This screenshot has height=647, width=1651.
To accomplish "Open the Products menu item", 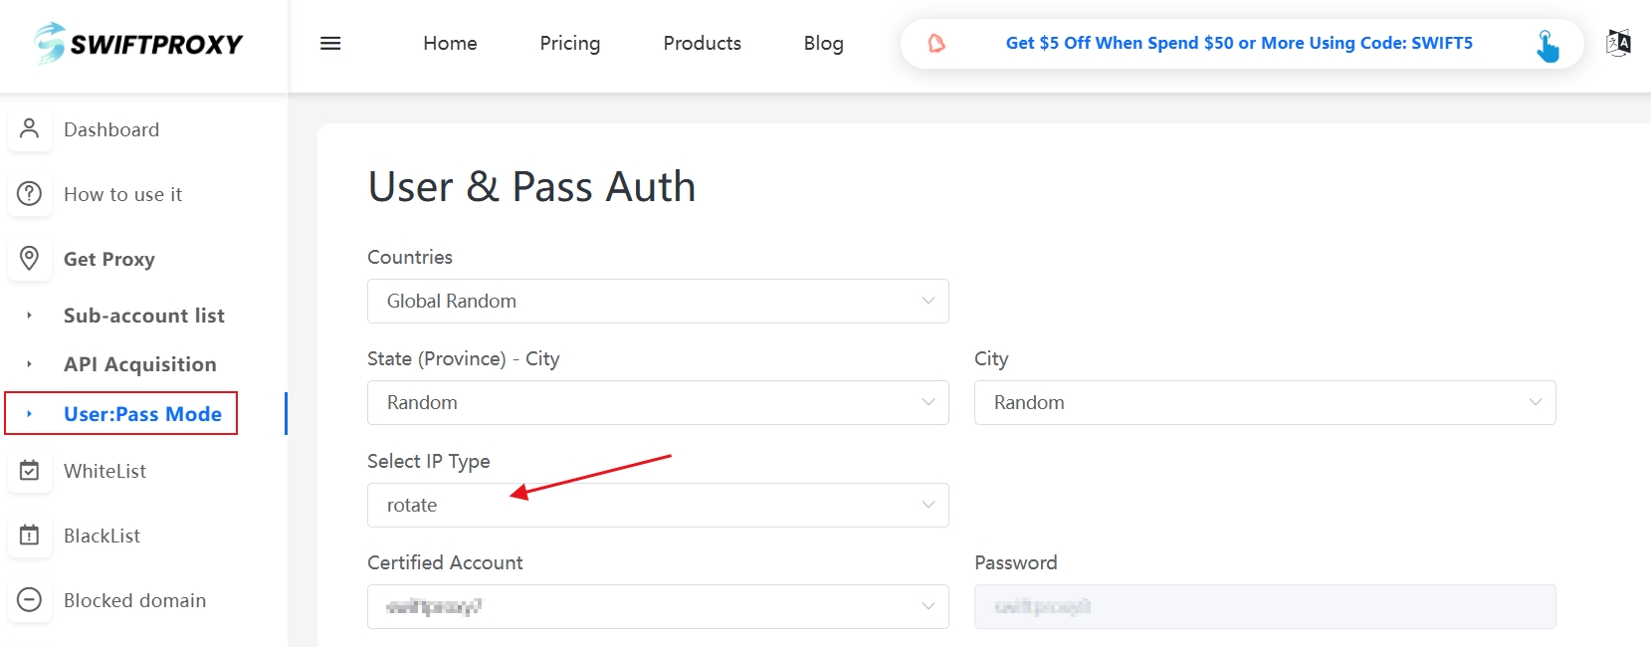I will pyautogui.click(x=702, y=44).
